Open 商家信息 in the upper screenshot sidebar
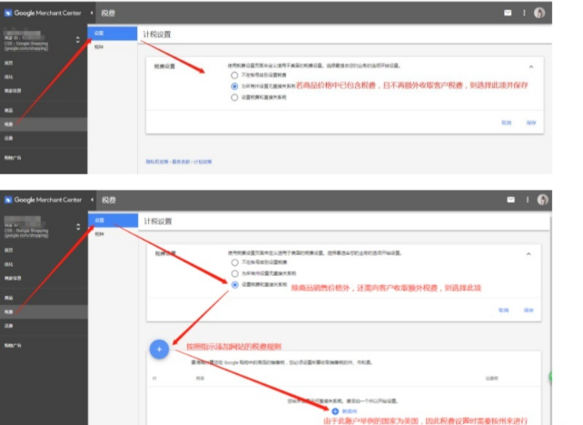Viewport: 583px width, 425px height. click(13, 91)
